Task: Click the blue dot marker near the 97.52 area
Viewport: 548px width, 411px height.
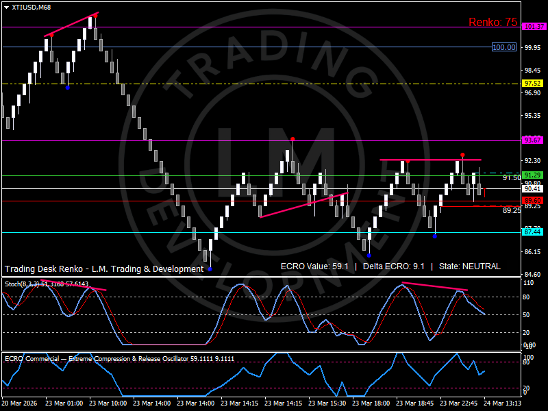Action: tap(68, 88)
